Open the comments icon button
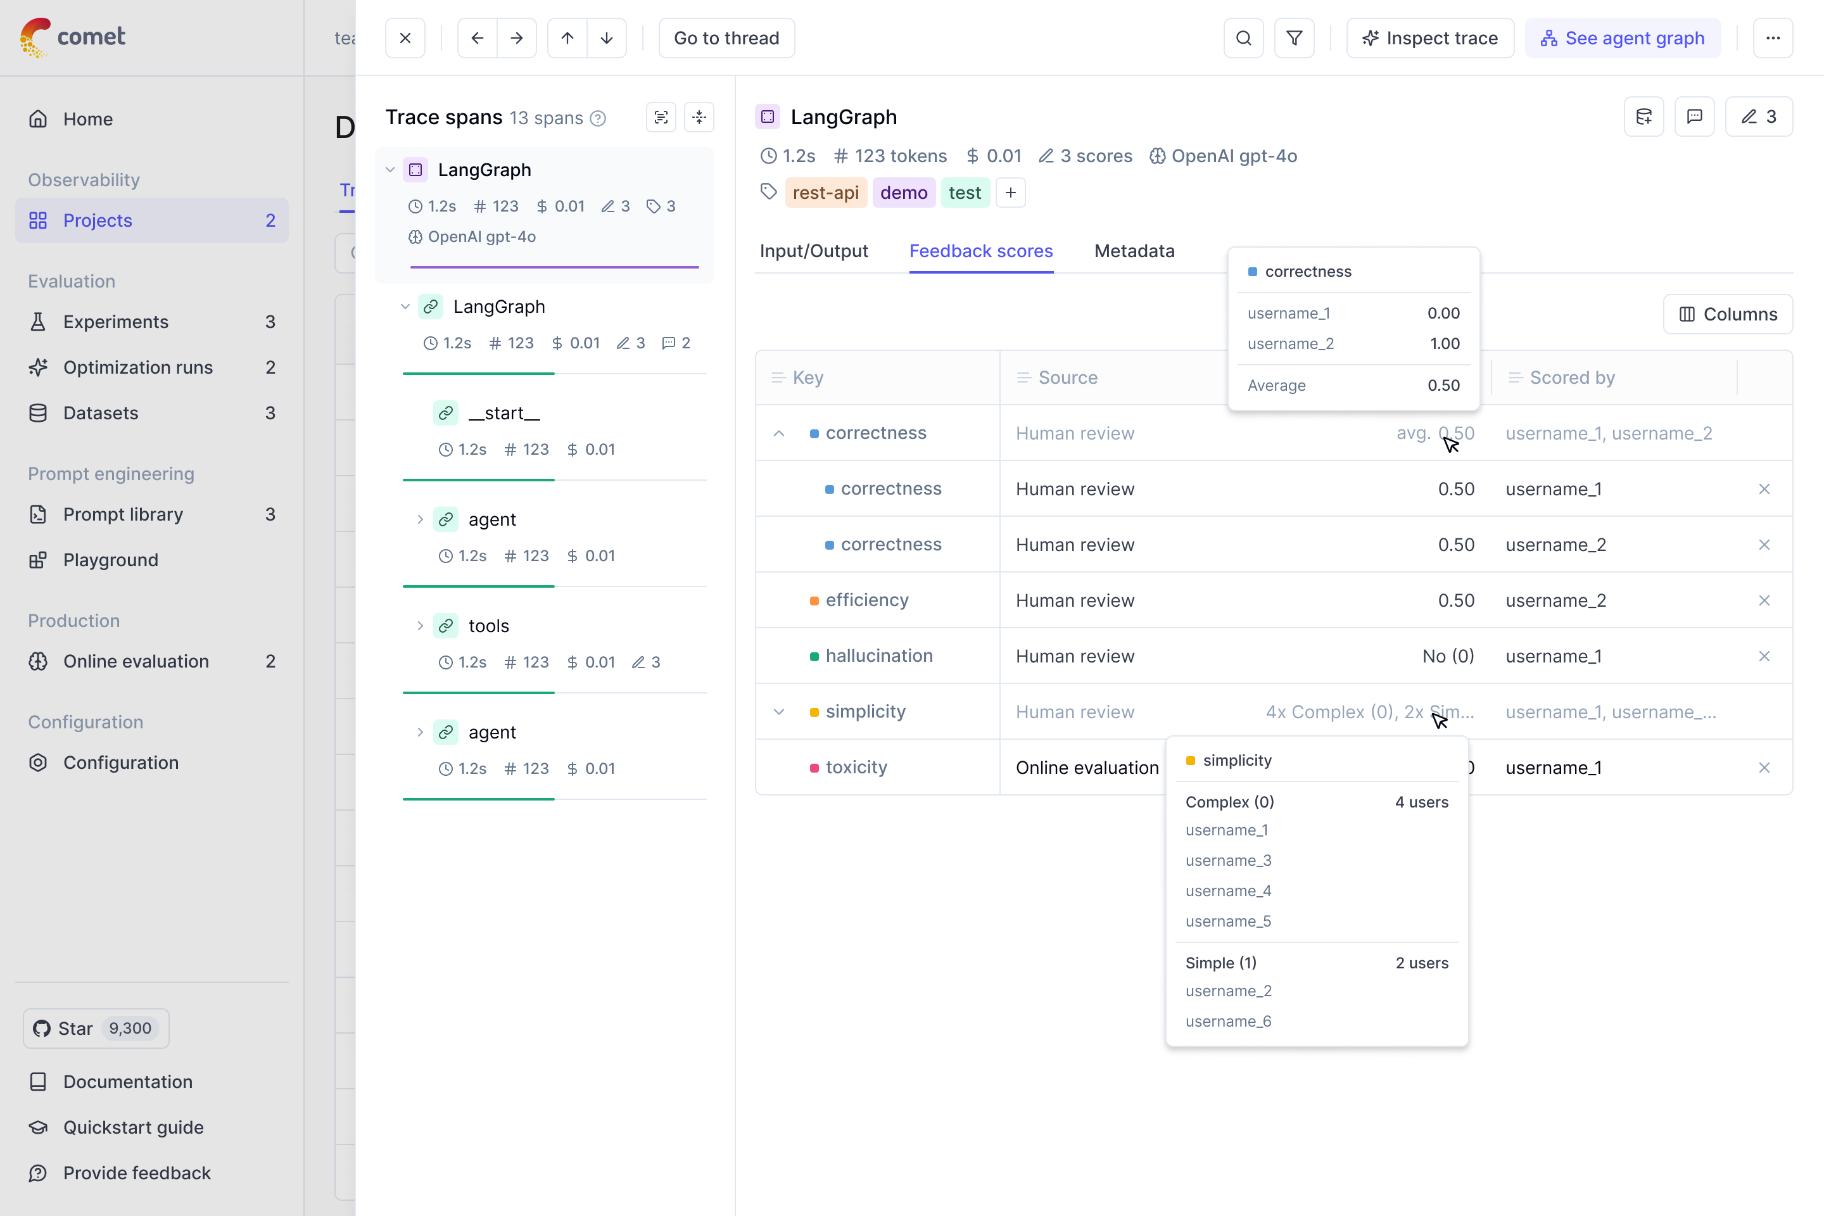This screenshot has width=1824, height=1216. click(x=1695, y=117)
